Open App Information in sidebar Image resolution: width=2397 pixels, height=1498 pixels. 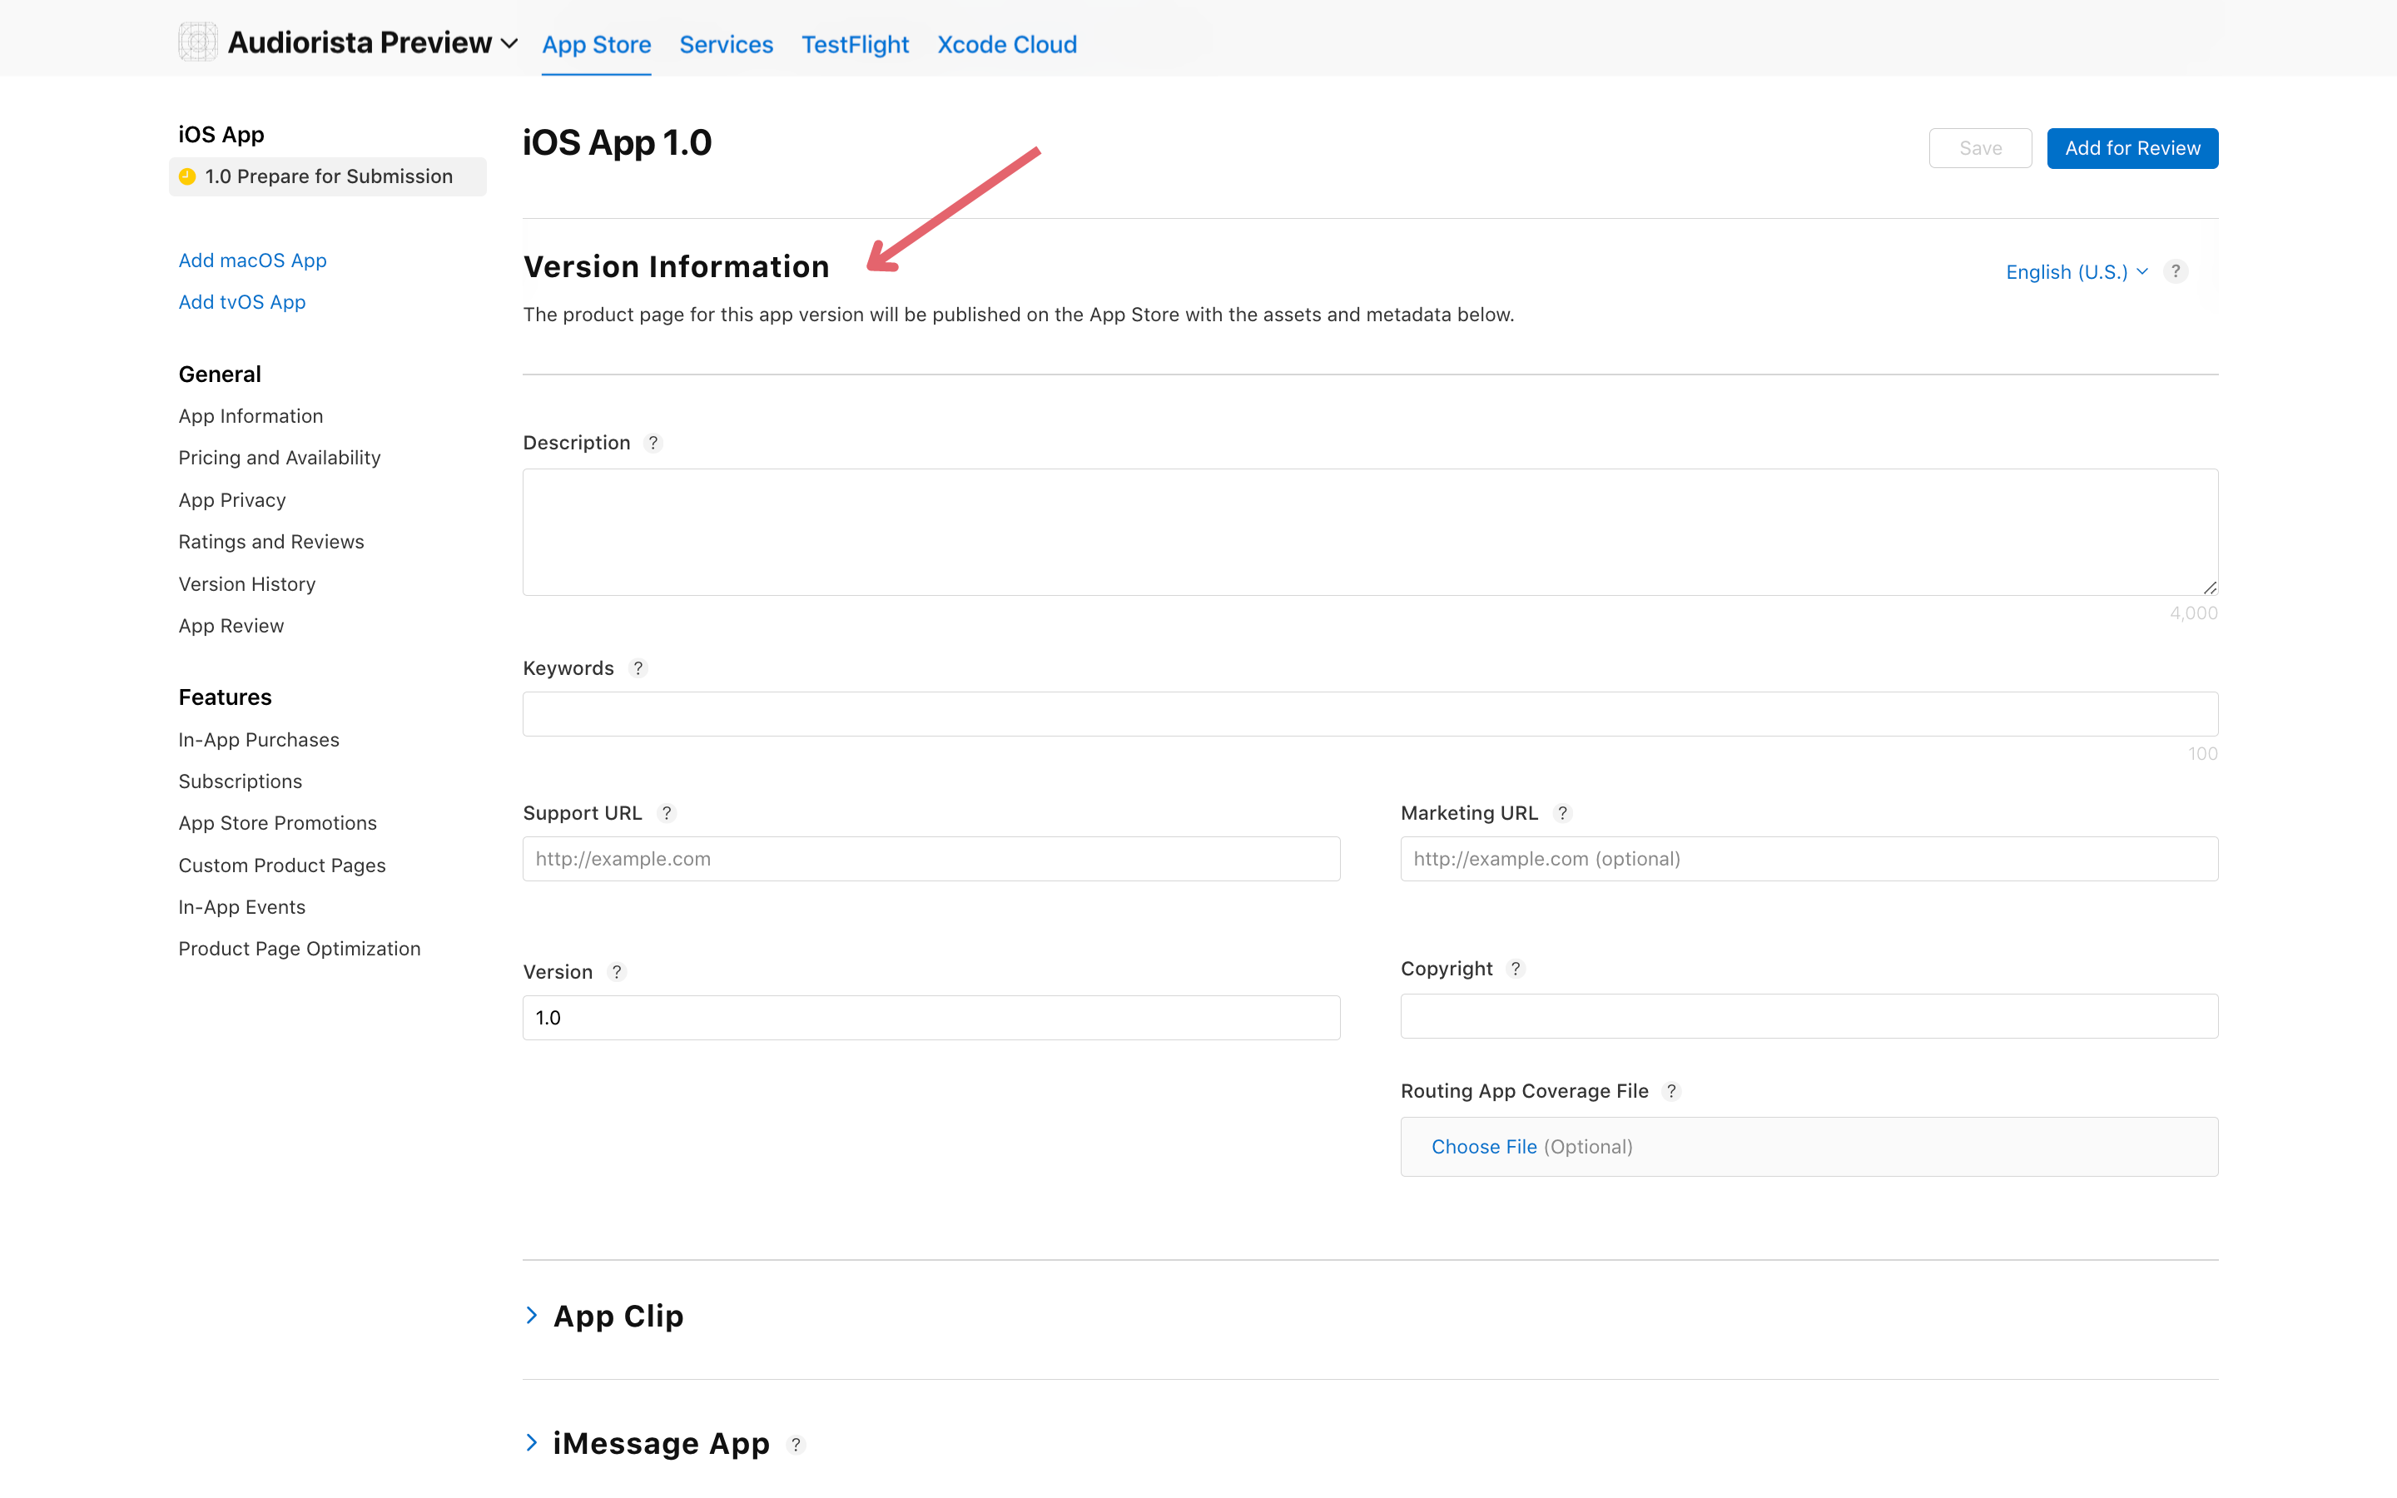(251, 416)
